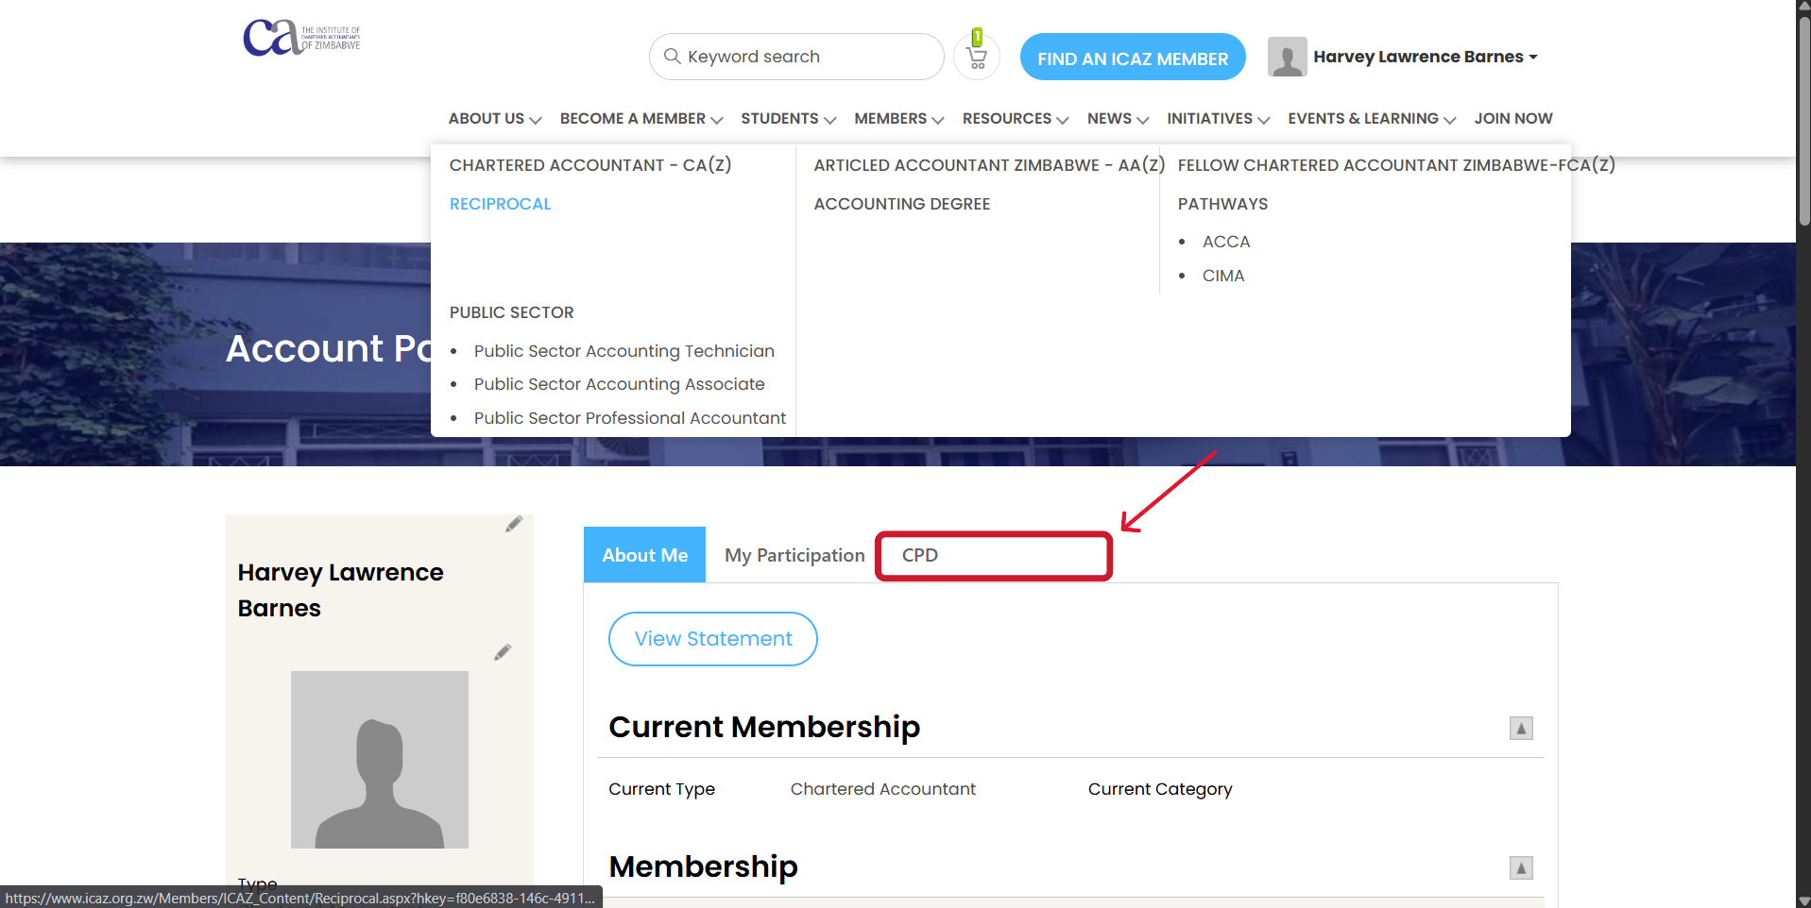The image size is (1811, 908).
Task: Collapse the Current Membership section
Action: pyautogui.click(x=1520, y=729)
